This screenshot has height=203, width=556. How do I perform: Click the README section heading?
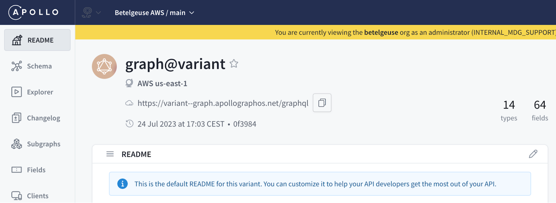136,154
